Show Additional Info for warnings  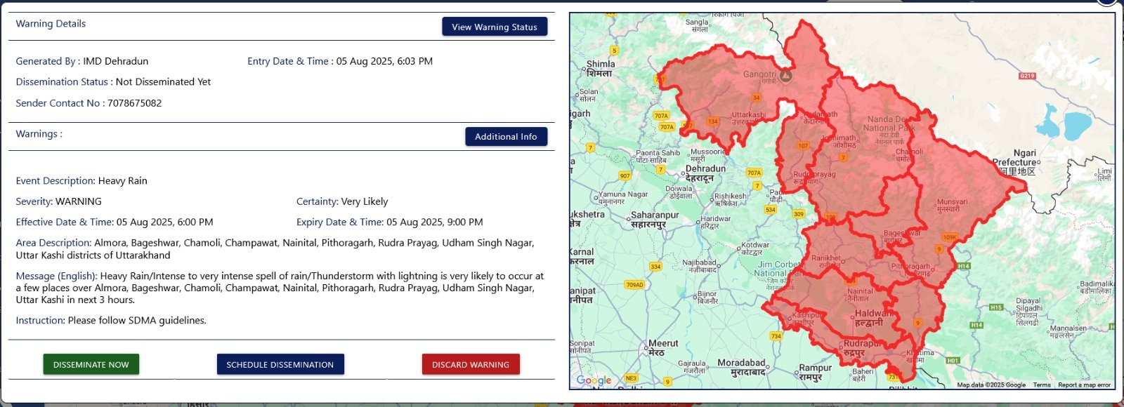[506, 137]
